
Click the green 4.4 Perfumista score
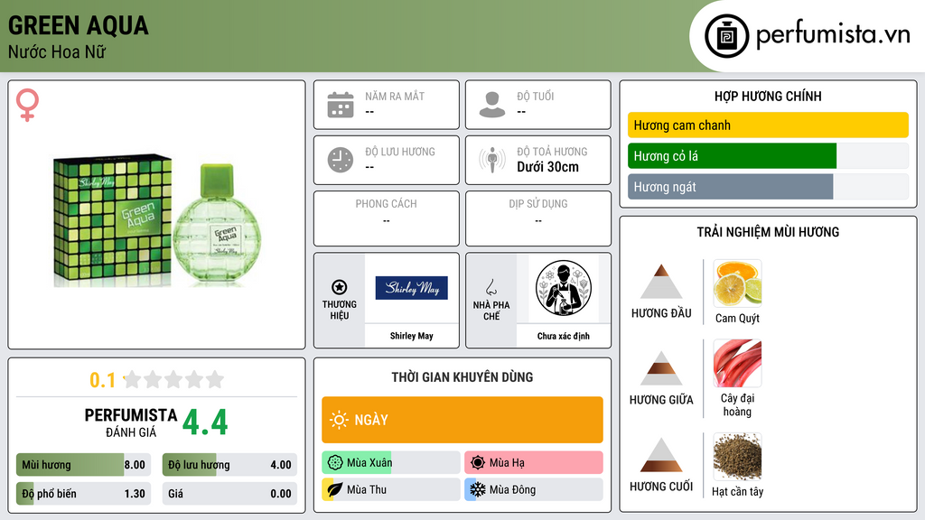(x=205, y=422)
